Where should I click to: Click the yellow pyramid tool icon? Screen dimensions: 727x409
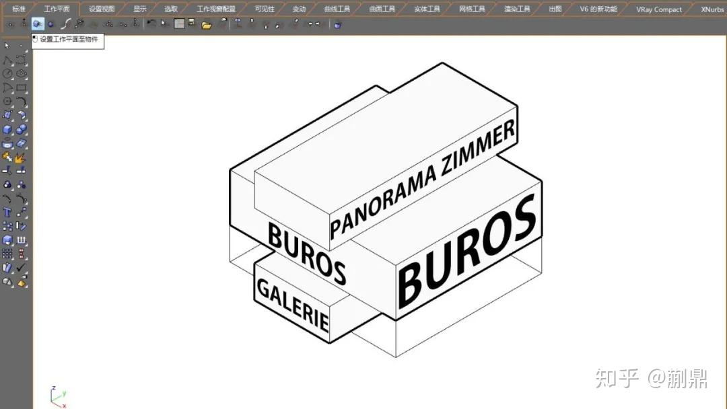point(22,282)
